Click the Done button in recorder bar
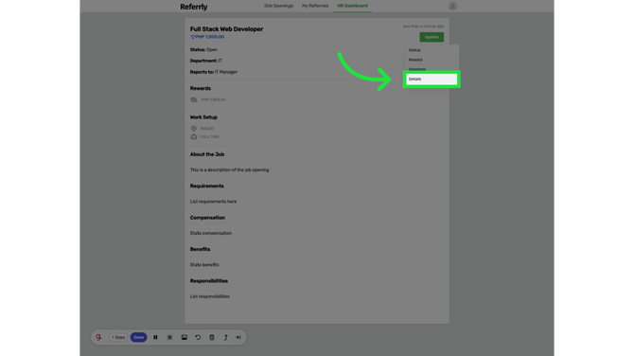634x356 pixels. [138, 337]
